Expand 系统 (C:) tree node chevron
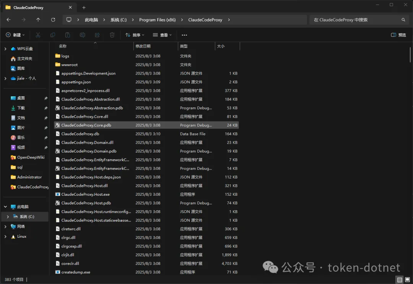Screen dimensions: 413x284 (x=8, y=217)
